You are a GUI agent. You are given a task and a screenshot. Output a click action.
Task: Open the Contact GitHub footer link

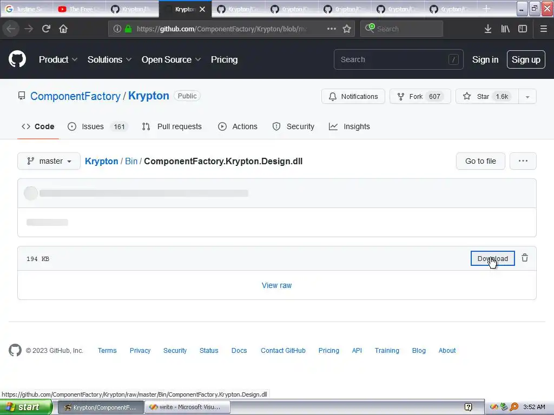pyautogui.click(x=283, y=350)
